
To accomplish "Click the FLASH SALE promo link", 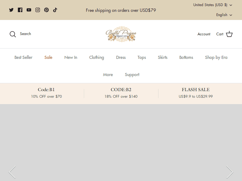I will coord(196,93).
